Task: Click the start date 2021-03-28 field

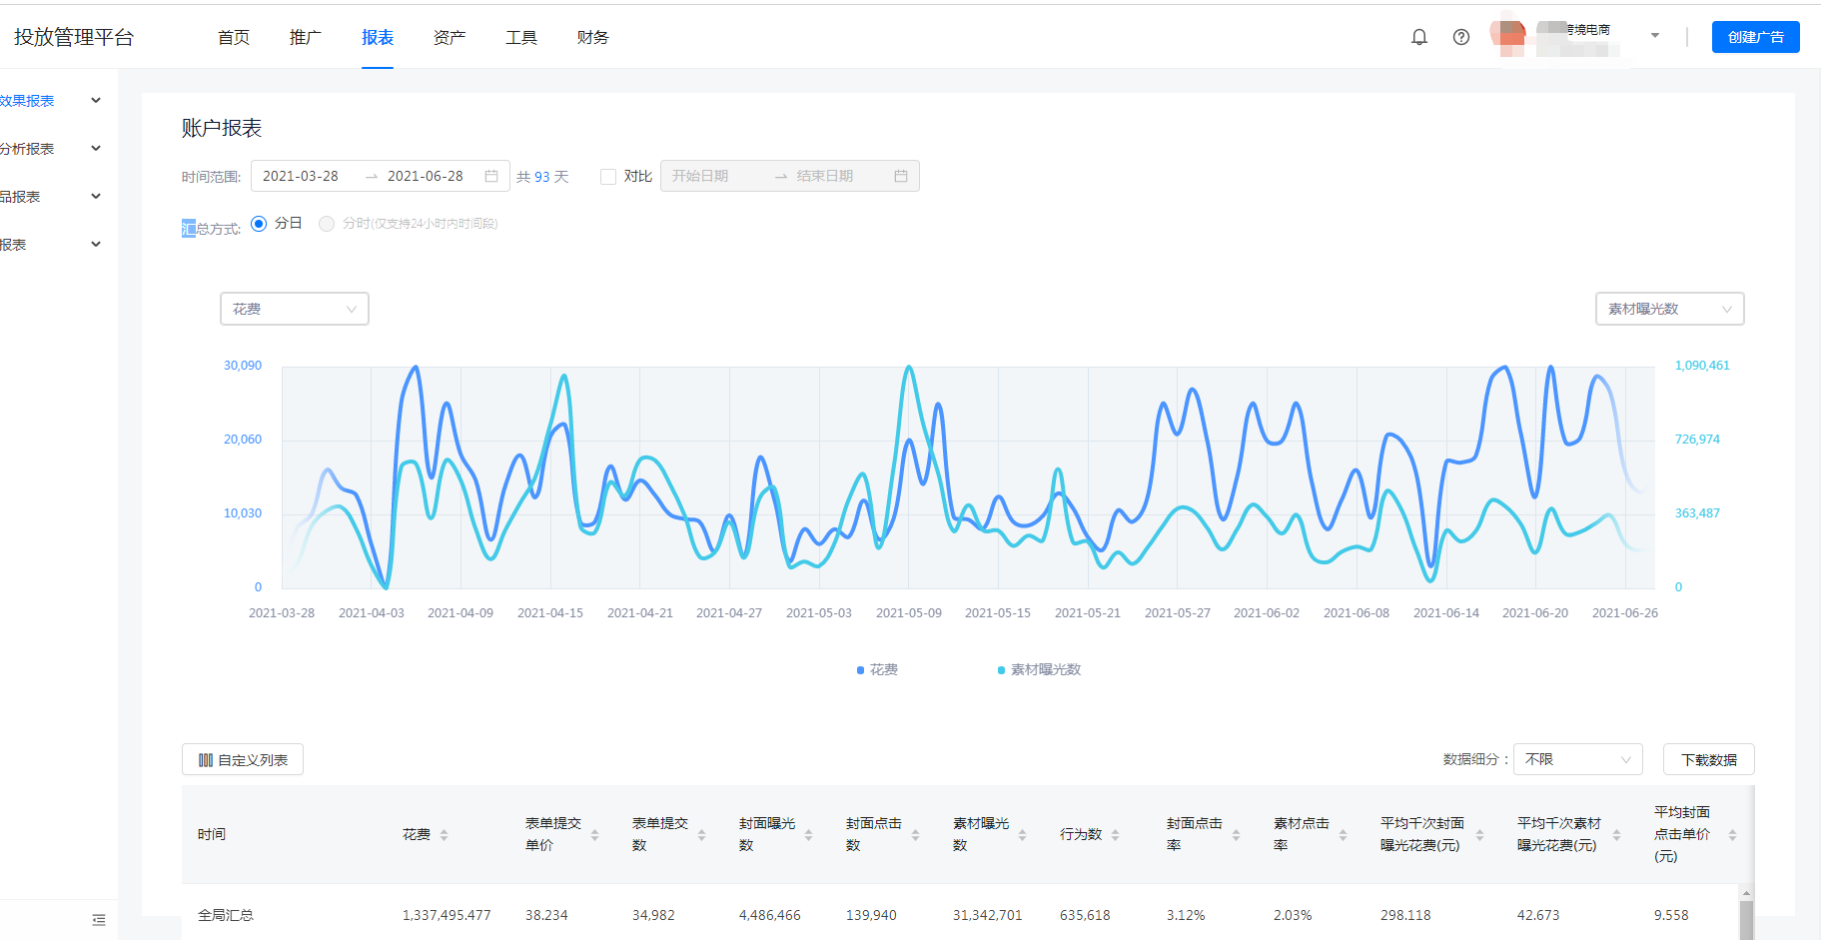Action: click(301, 176)
